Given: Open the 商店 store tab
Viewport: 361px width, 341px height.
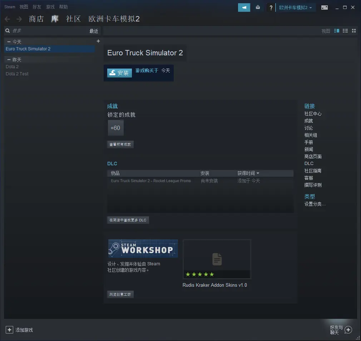Looking at the screenshot, I should click(x=36, y=19).
